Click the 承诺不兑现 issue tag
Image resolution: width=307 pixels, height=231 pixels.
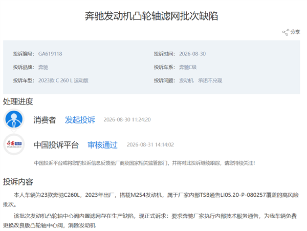pyautogui.click(x=210, y=81)
